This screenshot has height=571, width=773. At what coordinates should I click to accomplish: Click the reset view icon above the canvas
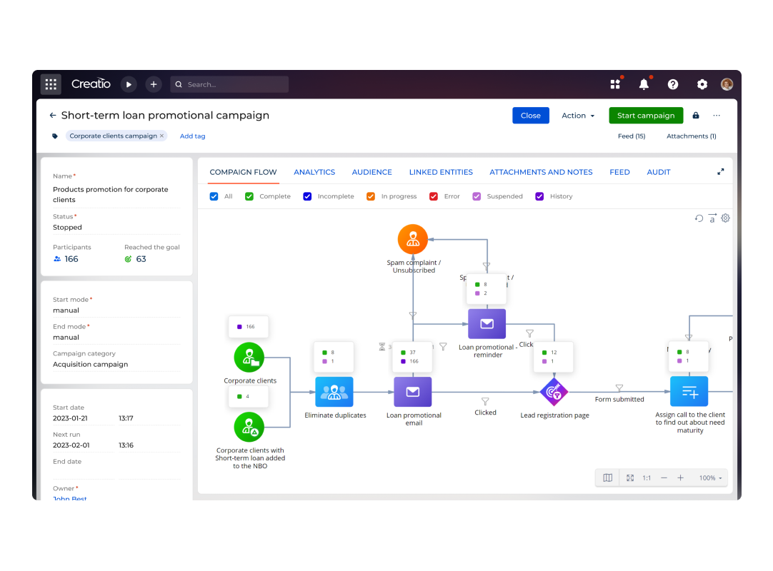[x=699, y=218]
